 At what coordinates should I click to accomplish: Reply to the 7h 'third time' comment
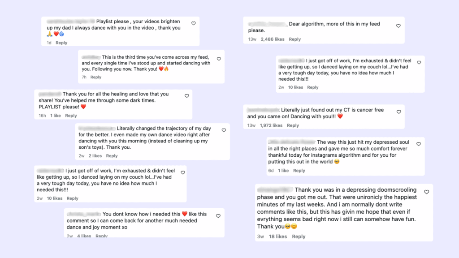96,77
